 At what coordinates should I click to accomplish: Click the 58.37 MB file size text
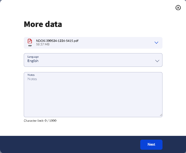[43, 44]
